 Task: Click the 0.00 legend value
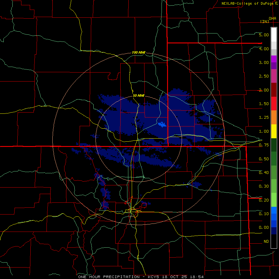tap(264, 228)
